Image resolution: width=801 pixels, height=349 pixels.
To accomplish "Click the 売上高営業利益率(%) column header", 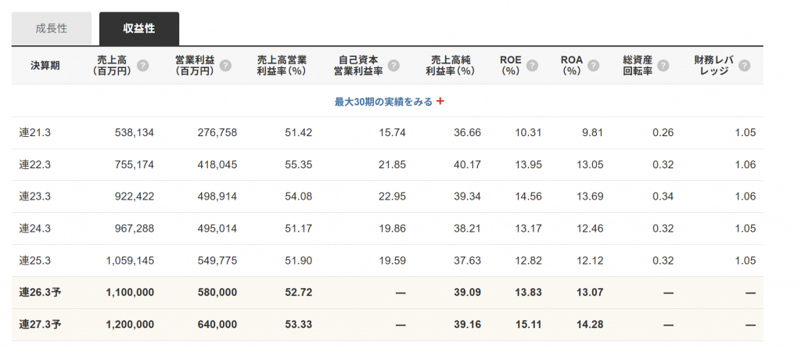I will [281, 65].
